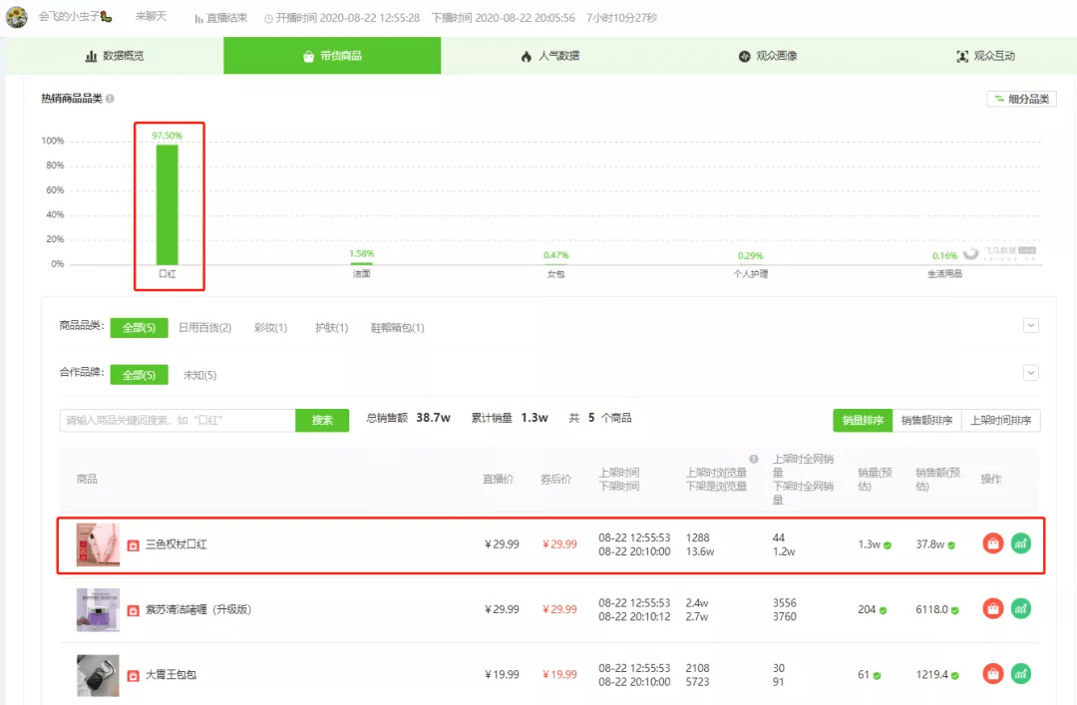
Task: Expand the 合作品牌 filter row chevron
Action: point(1031,373)
